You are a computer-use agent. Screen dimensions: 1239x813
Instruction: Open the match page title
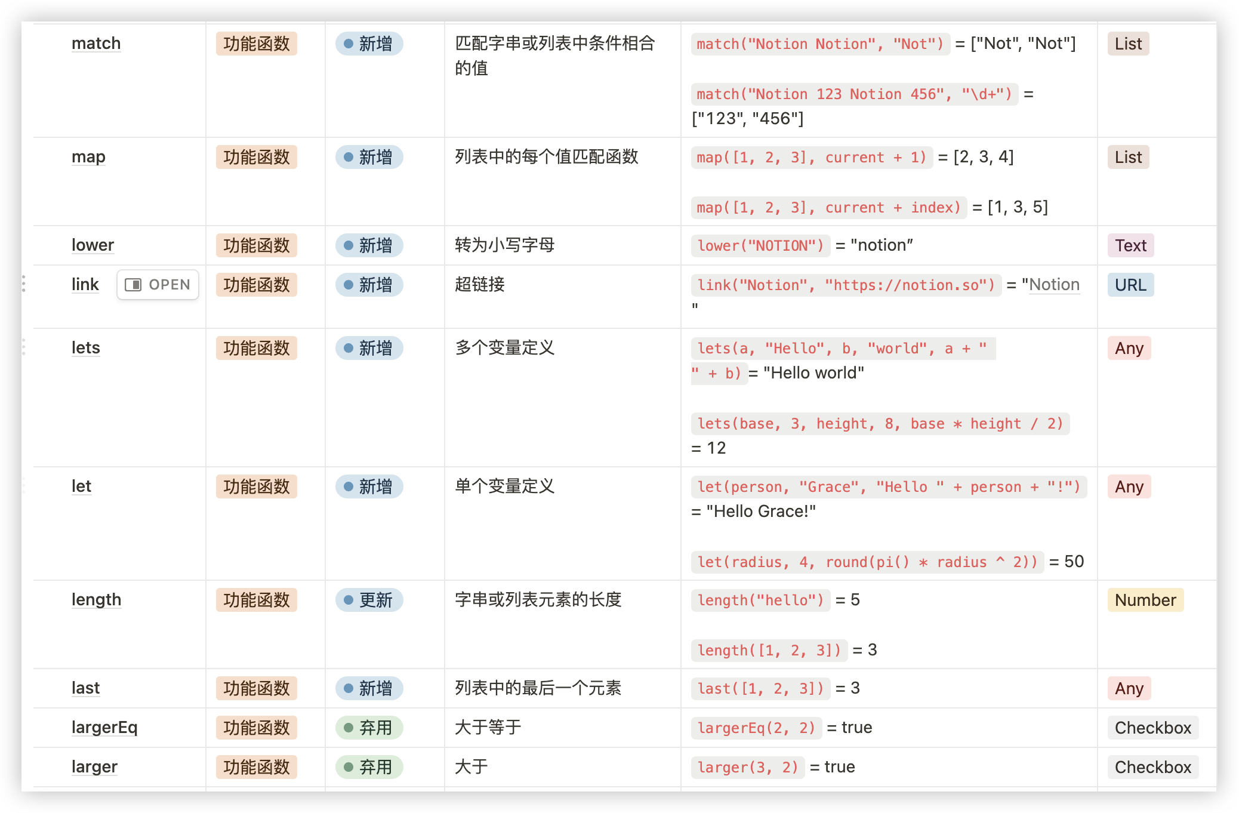pyautogui.click(x=96, y=43)
